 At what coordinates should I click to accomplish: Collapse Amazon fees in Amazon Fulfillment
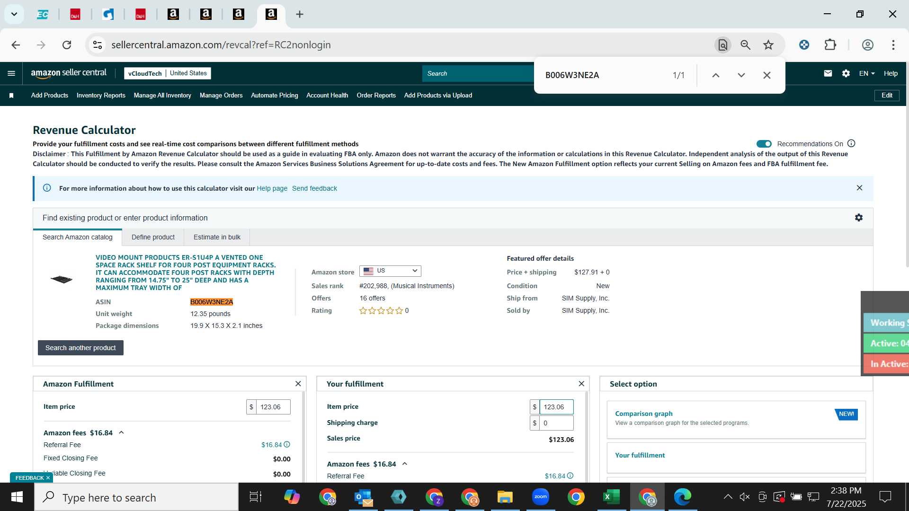[121, 432]
